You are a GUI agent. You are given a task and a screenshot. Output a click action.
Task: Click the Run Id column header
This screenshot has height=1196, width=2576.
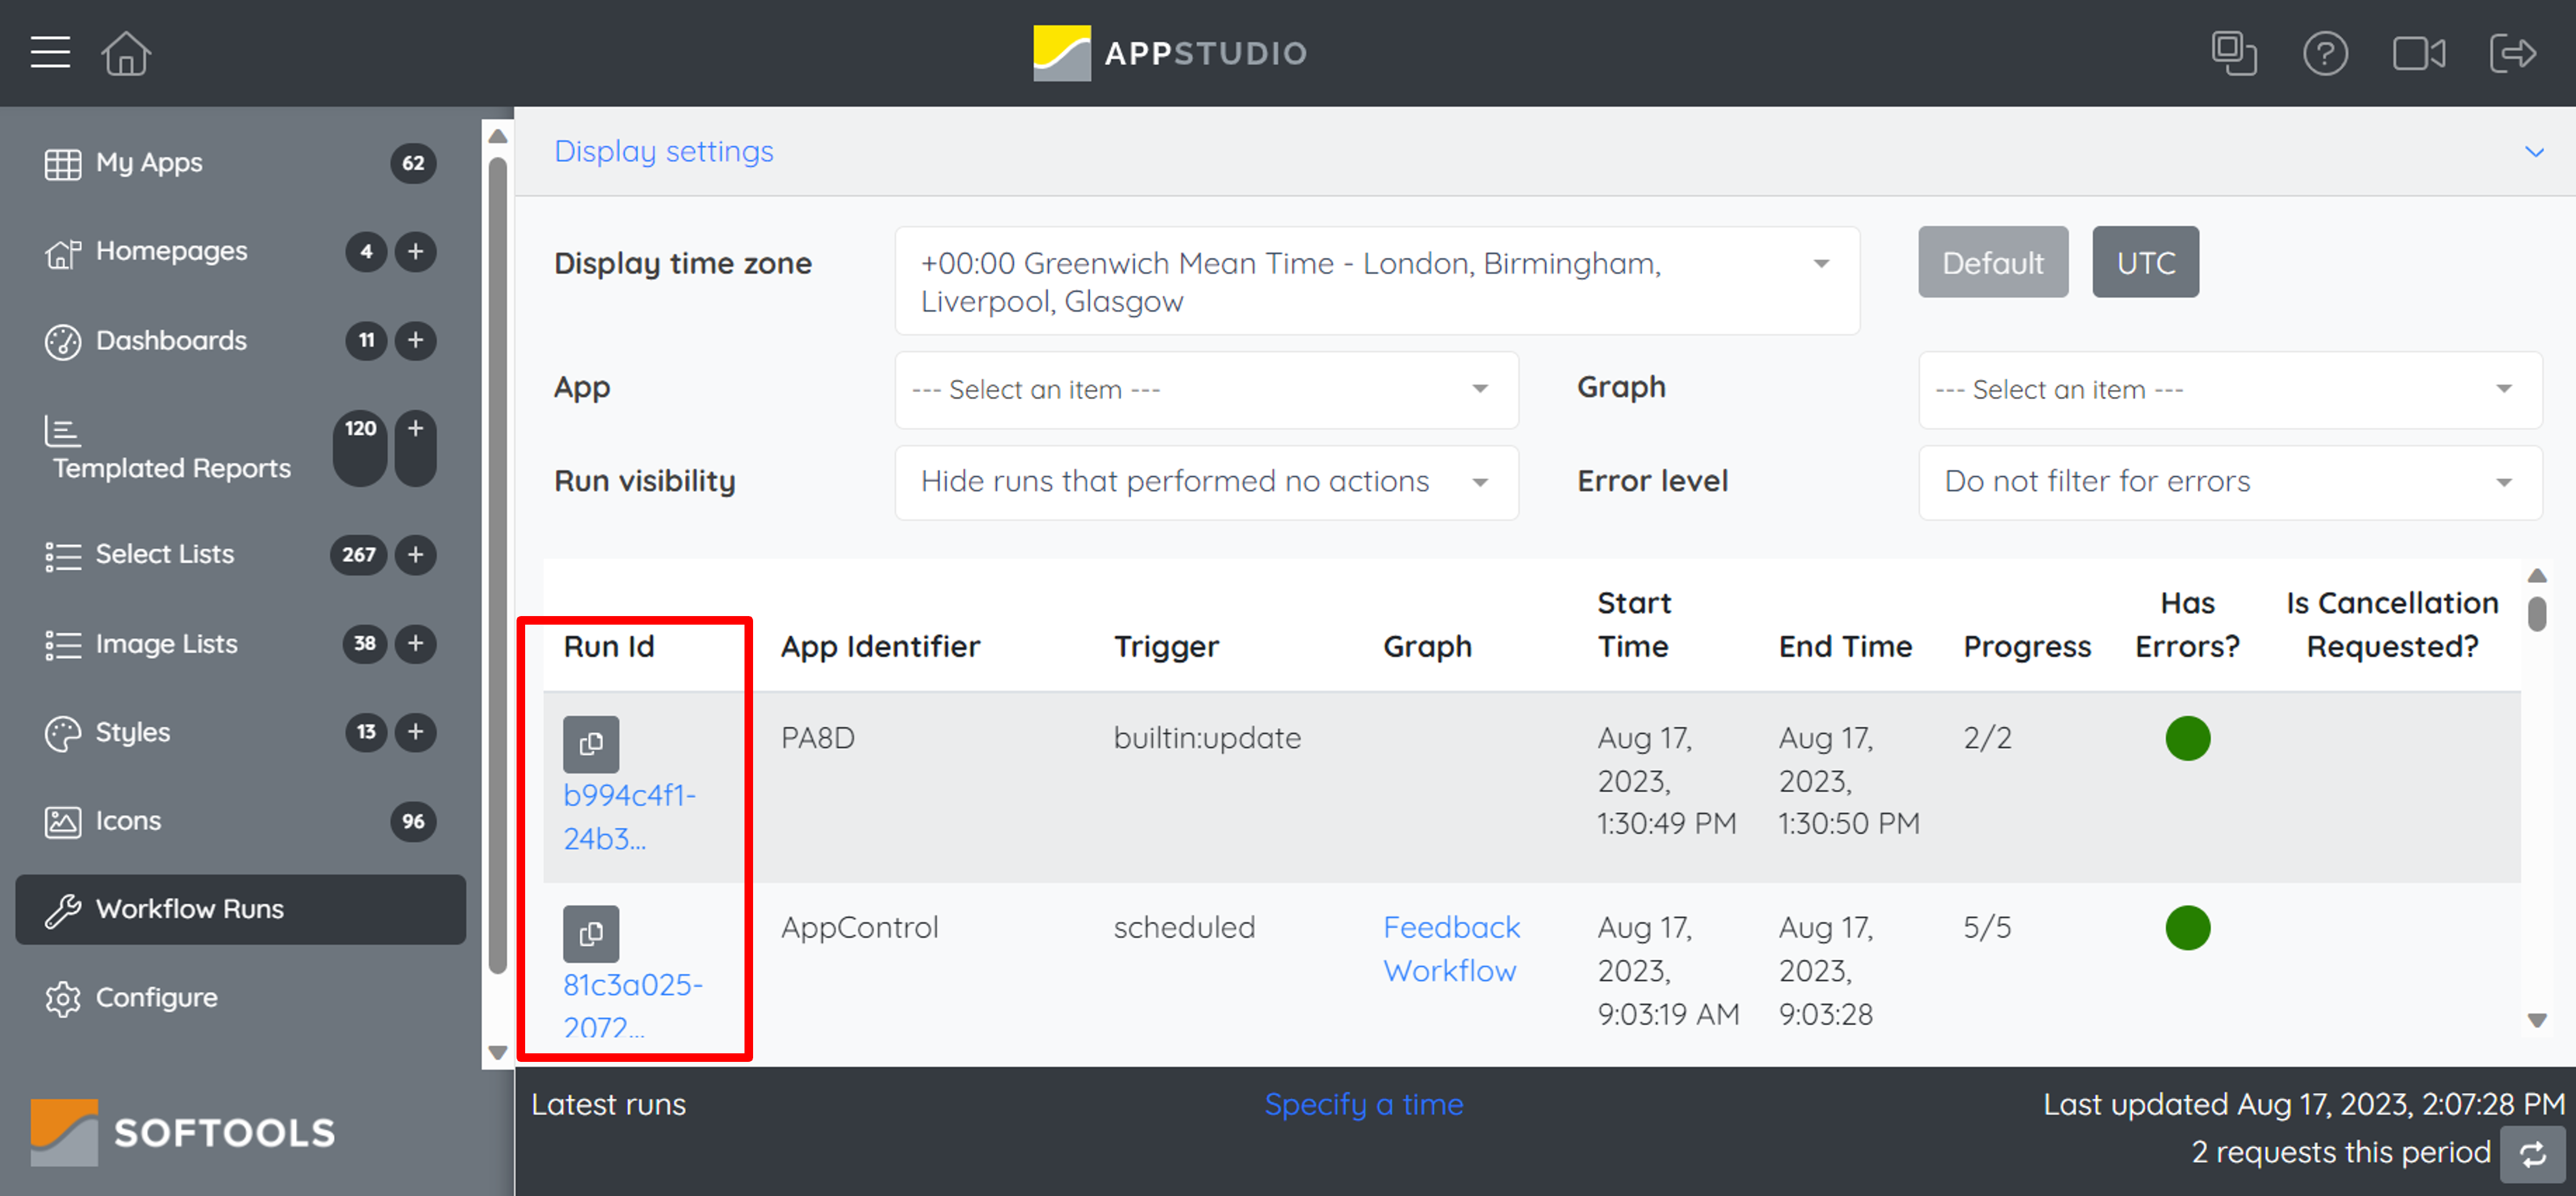coord(609,647)
